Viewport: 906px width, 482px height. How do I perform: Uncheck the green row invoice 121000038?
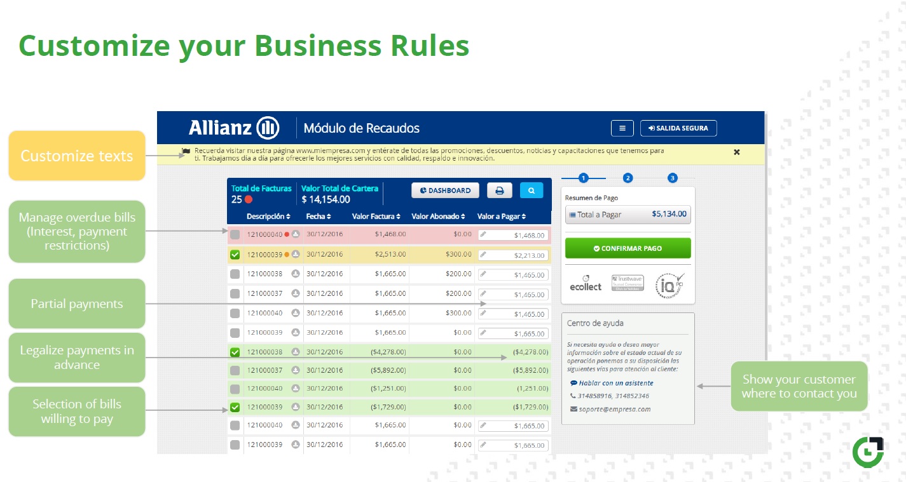pos(235,351)
